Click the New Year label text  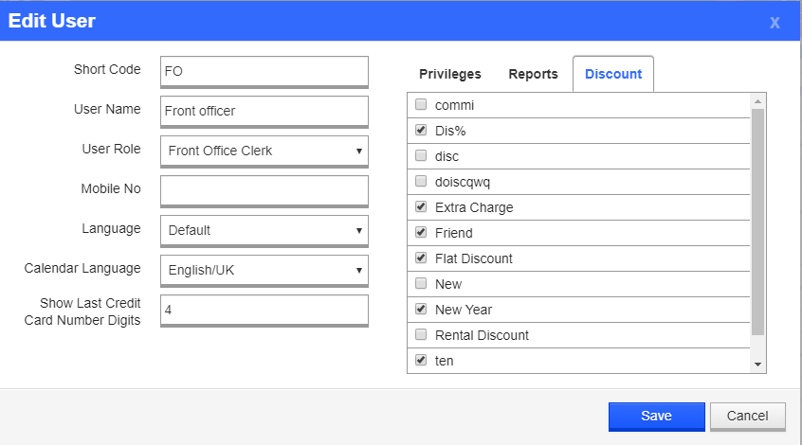464,310
